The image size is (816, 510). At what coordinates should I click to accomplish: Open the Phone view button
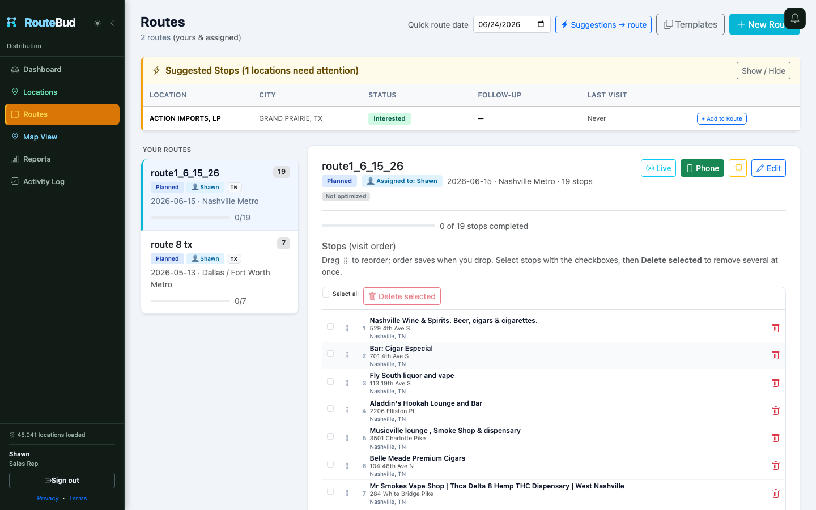[702, 168]
